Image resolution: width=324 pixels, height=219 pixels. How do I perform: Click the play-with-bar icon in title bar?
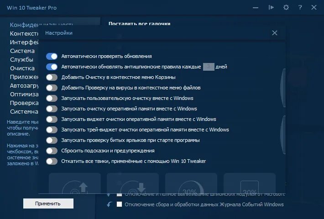(x=271, y=8)
